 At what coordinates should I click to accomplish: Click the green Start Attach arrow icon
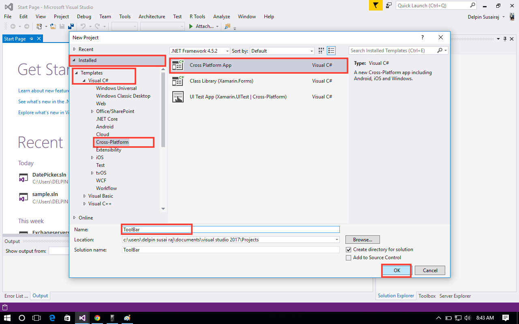(x=191, y=26)
